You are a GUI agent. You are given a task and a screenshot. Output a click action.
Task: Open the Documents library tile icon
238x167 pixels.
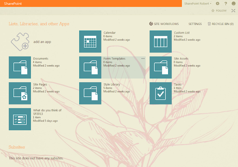point(20,67)
